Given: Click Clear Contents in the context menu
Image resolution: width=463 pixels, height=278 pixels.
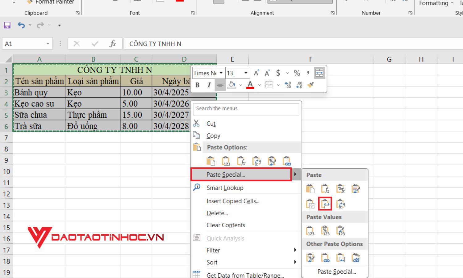Looking at the screenshot, I should pyautogui.click(x=226, y=225).
